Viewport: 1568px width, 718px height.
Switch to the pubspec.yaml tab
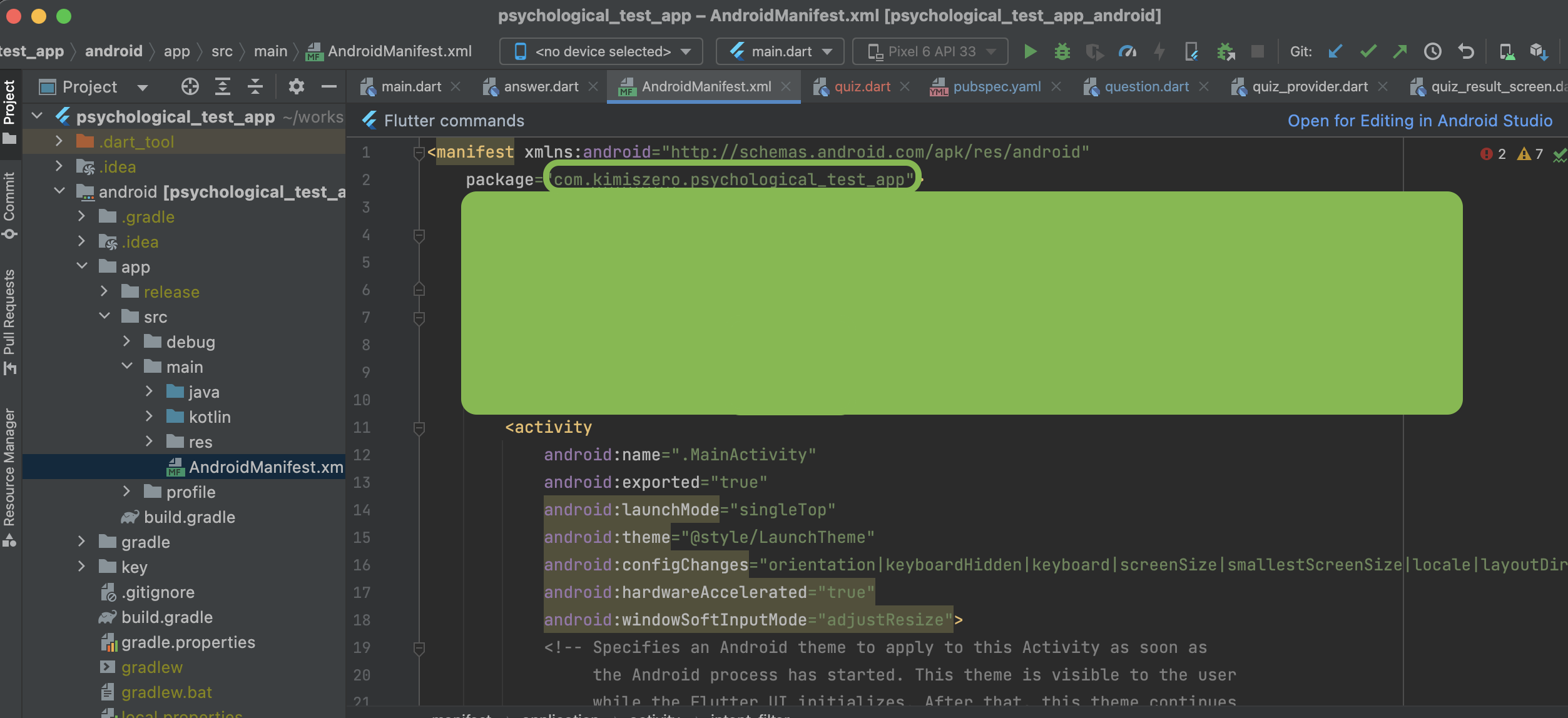997,86
